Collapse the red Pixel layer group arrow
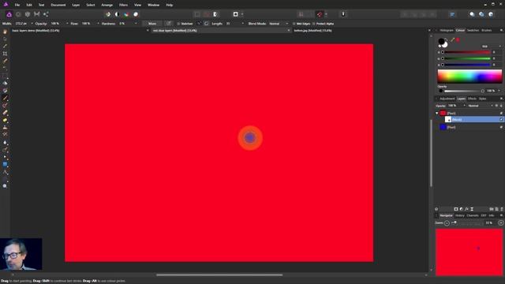Screen dimensions: 505x284 click(437, 113)
